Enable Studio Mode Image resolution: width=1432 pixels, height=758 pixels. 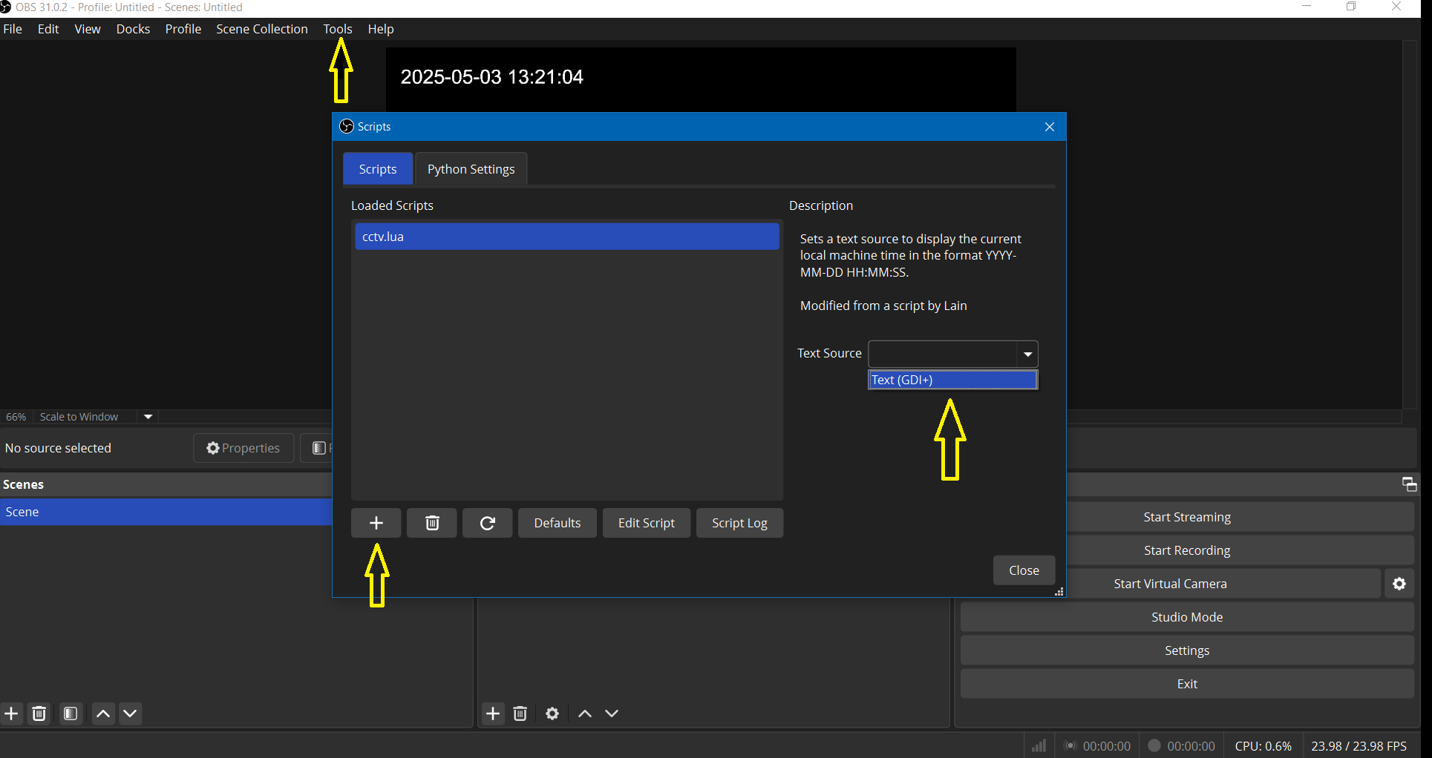tap(1187, 617)
